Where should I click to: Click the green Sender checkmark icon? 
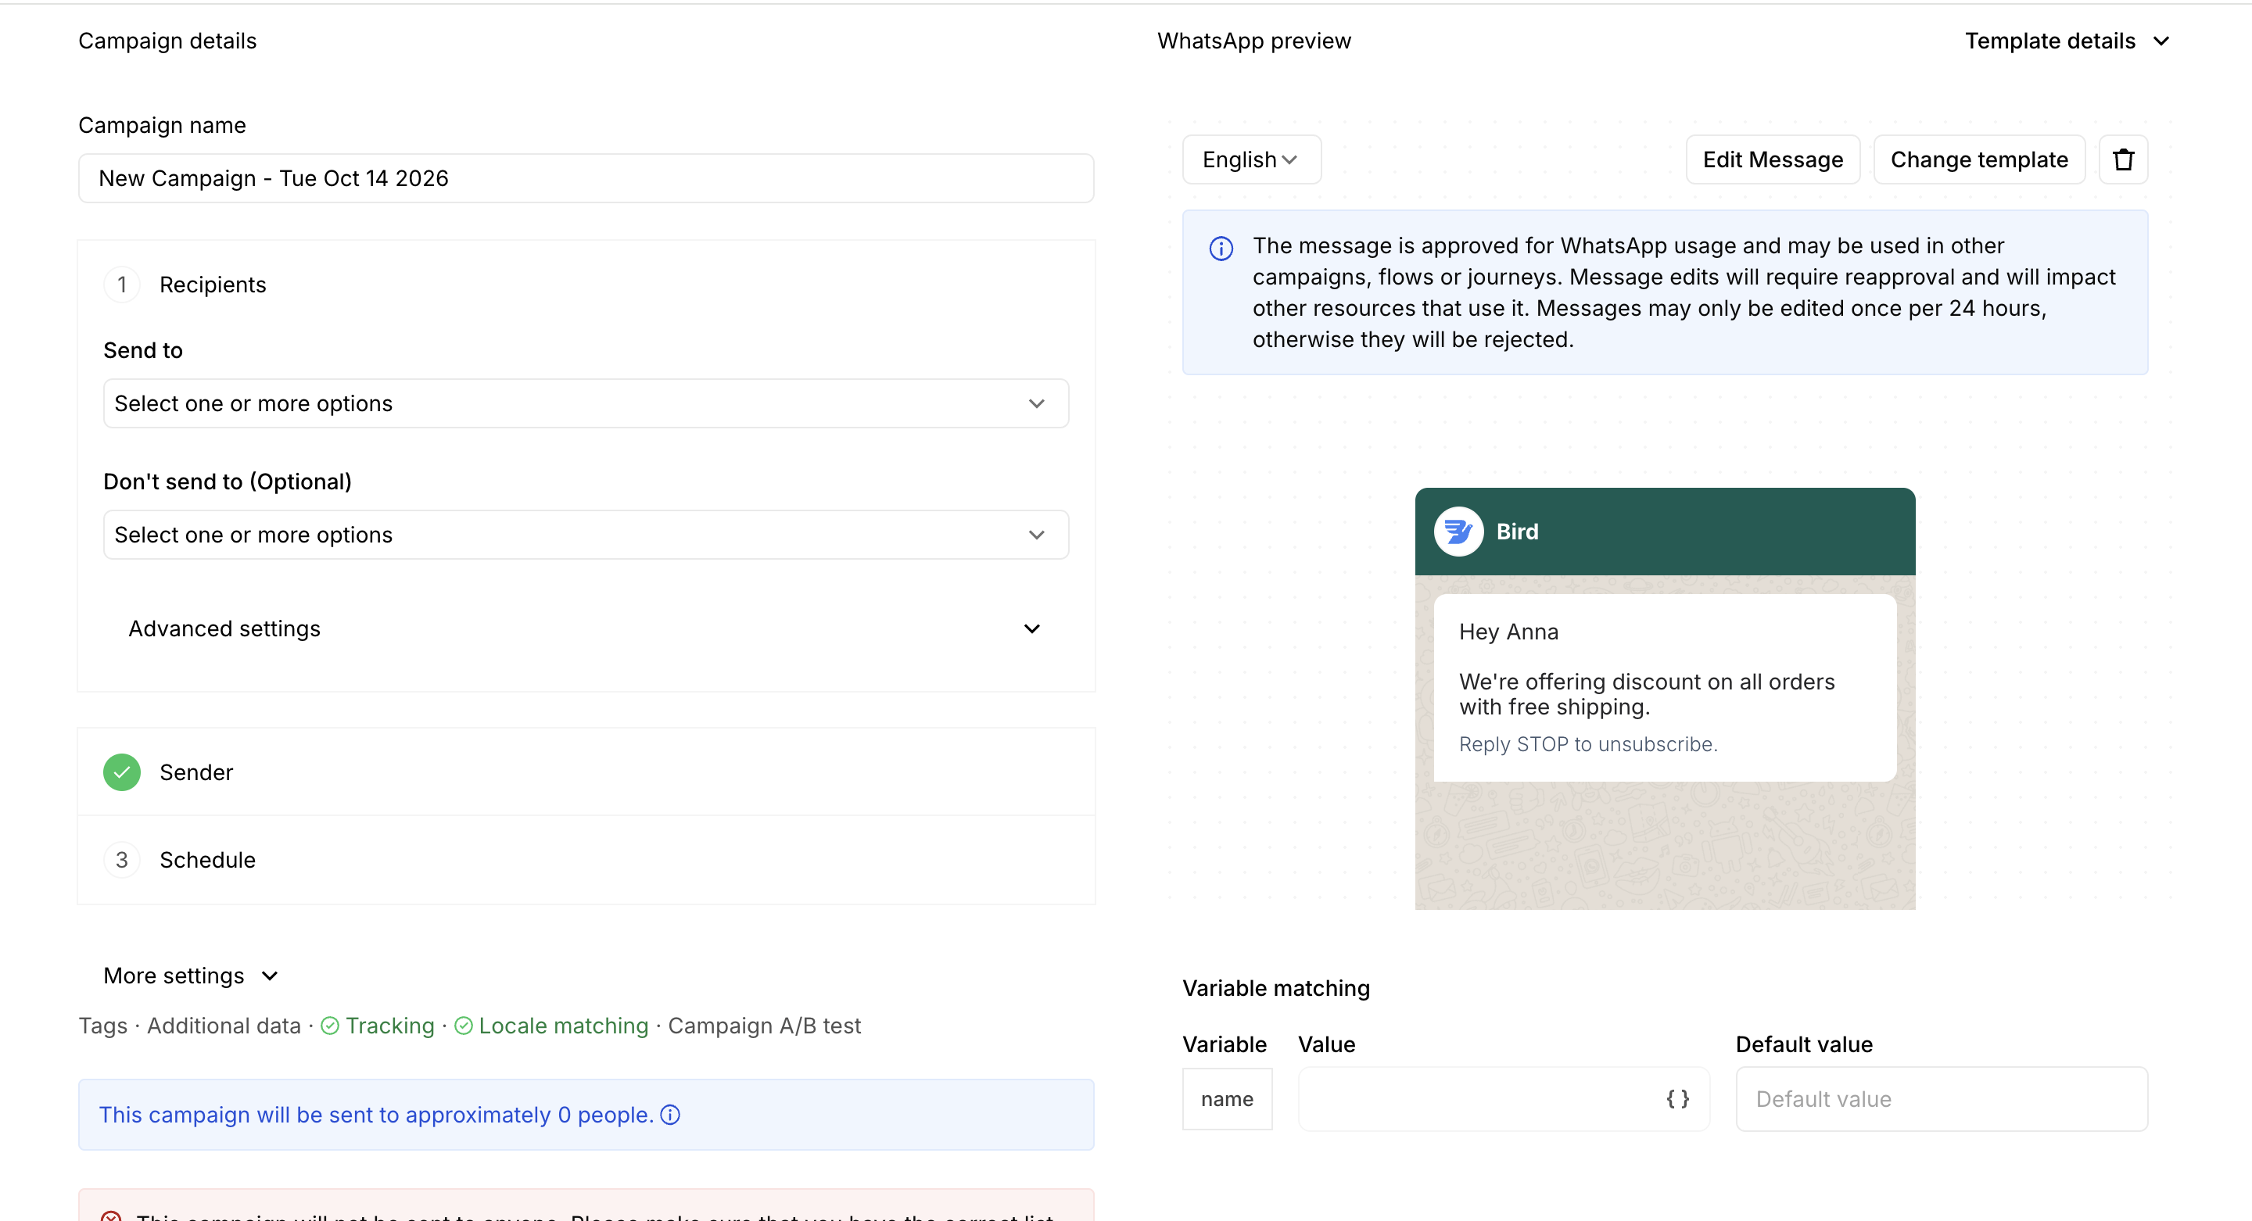pyautogui.click(x=121, y=772)
